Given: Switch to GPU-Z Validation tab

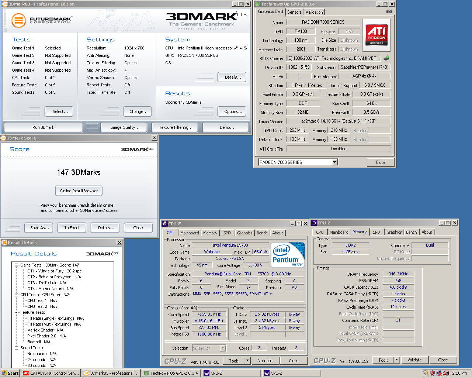Looking at the screenshot, I should [314, 12].
